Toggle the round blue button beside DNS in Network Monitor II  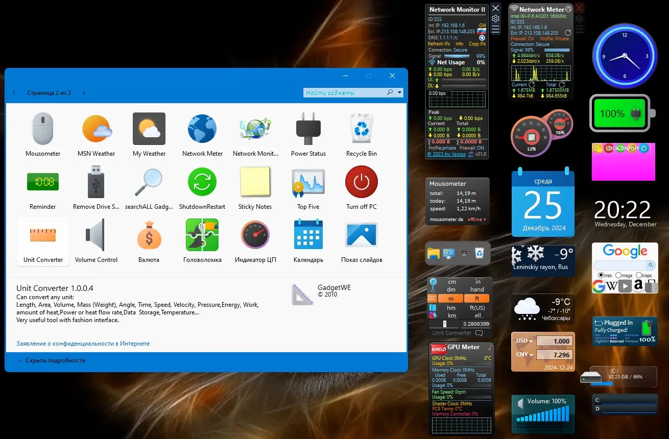pyautogui.click(x=482, y=38)
